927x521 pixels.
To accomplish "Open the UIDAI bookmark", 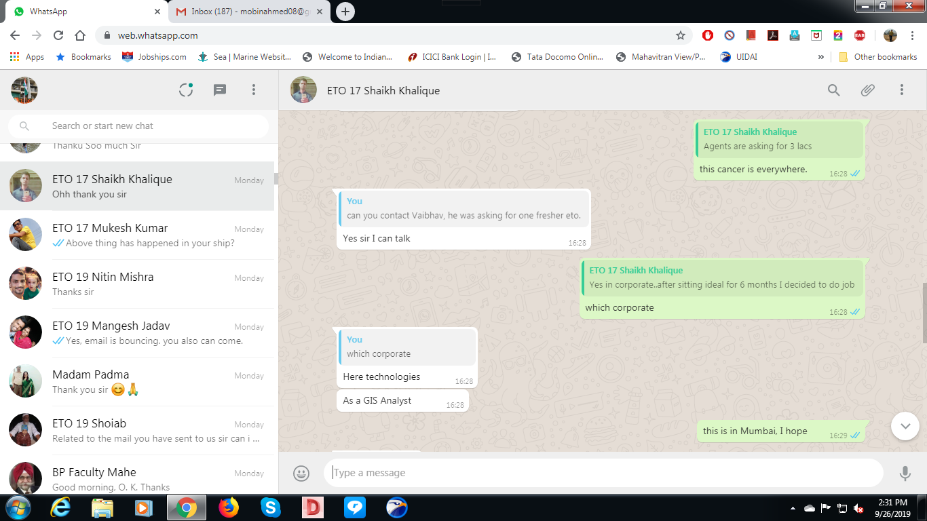I will pos(739,57).
